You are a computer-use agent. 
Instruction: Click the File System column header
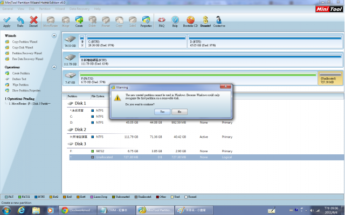pyautogui.click(x=98, y=96)
